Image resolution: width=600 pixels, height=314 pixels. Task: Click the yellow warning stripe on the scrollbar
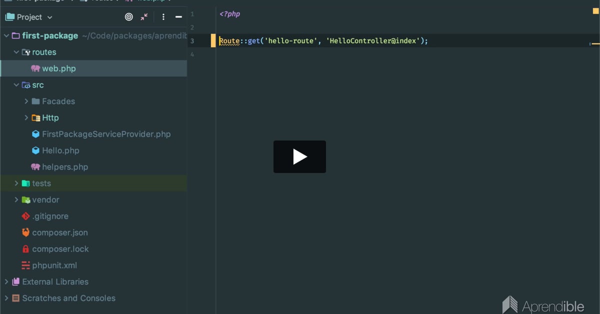click(595, 44)
